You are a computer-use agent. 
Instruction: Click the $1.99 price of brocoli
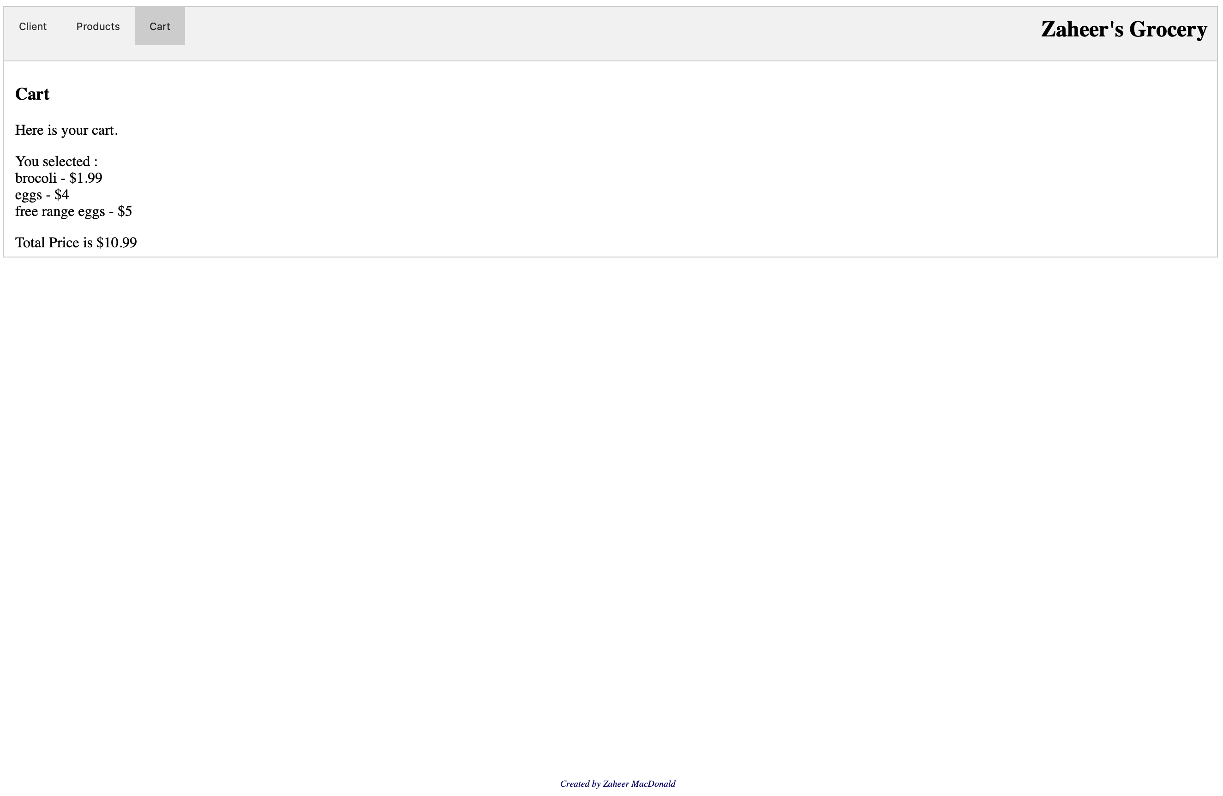pyautogui.click(x=86, y=178)
